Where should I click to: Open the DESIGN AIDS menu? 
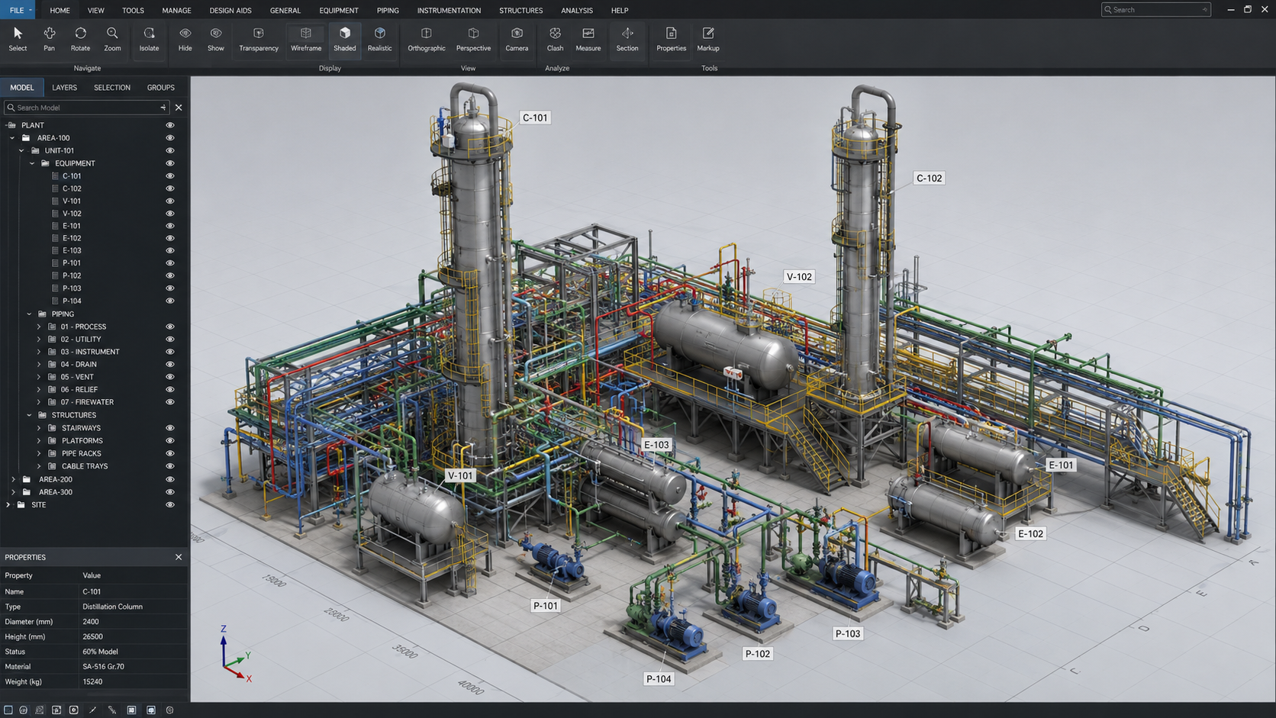[230, 11]
